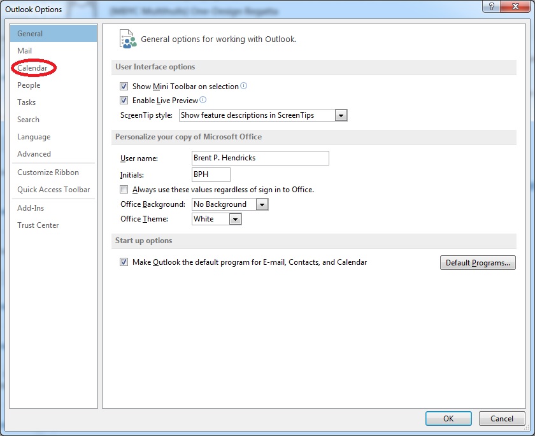Click into the Initials field
Viewport: 535px width, 436px height.
(x=211, y=174)
